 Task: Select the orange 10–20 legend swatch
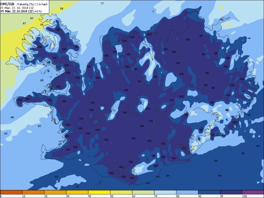point(33,192)
